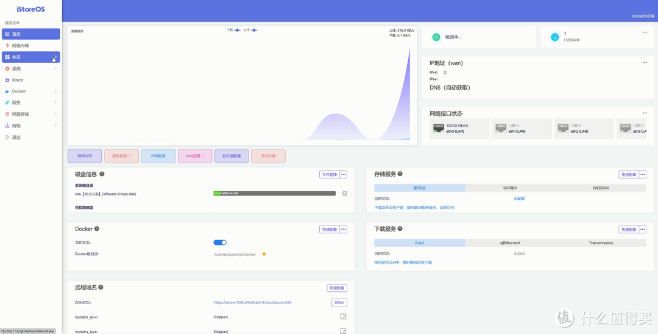The image size is (658, 334).
Task: Expand the 网络存储 sidebar chevron
Action: pyautogui.click(x=55, y=114)
